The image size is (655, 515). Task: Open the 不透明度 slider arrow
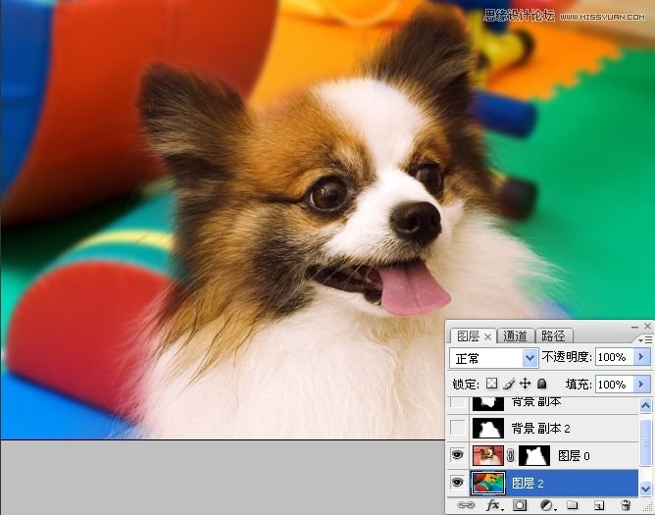click(x=642, y=357)
